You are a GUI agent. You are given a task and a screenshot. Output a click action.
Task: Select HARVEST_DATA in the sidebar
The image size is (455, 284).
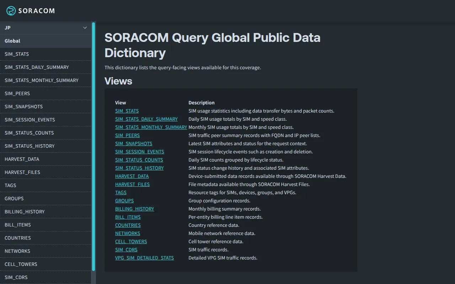pos(45,159)
